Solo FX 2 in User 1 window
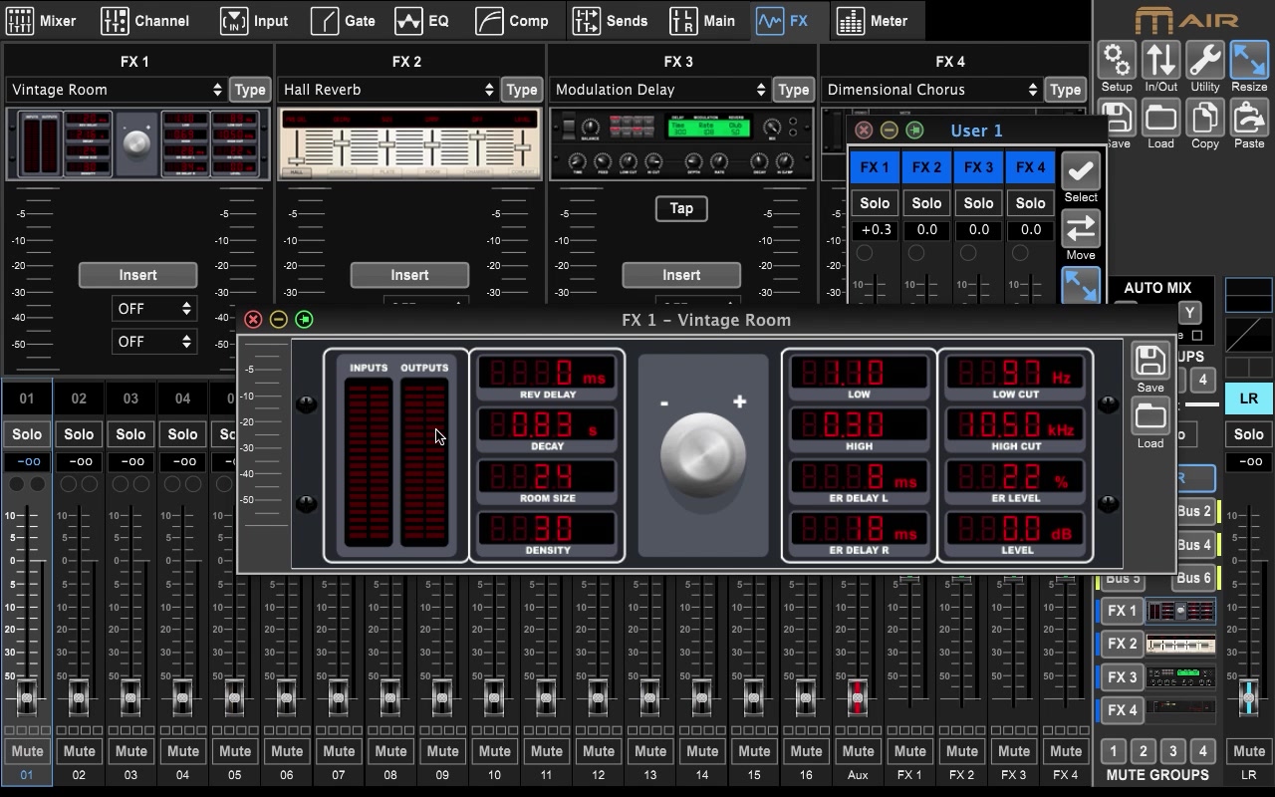1275x797 pixels. click(926, 203)
